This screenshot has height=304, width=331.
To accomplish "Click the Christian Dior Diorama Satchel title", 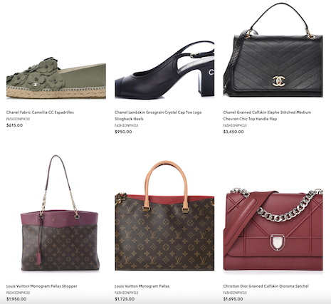I will tap(266, 286).
